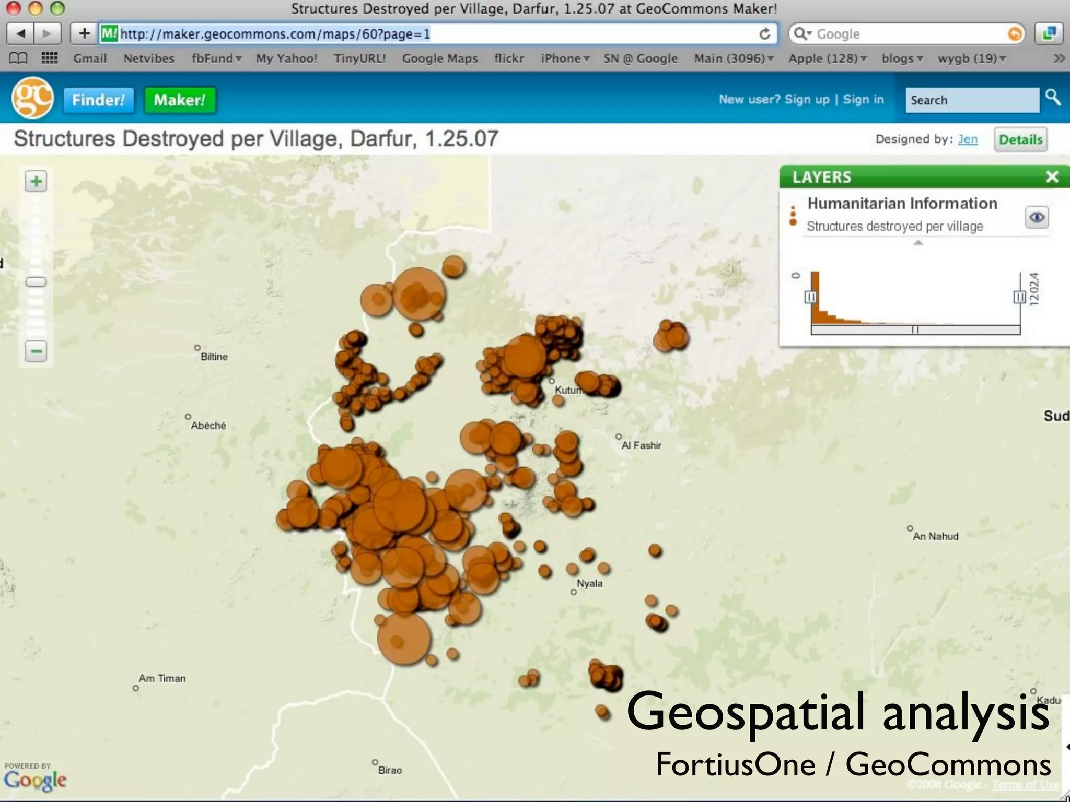Click the Am Timan city marker
This screenshot has height=802, width=1070.
tap(136, 688)
